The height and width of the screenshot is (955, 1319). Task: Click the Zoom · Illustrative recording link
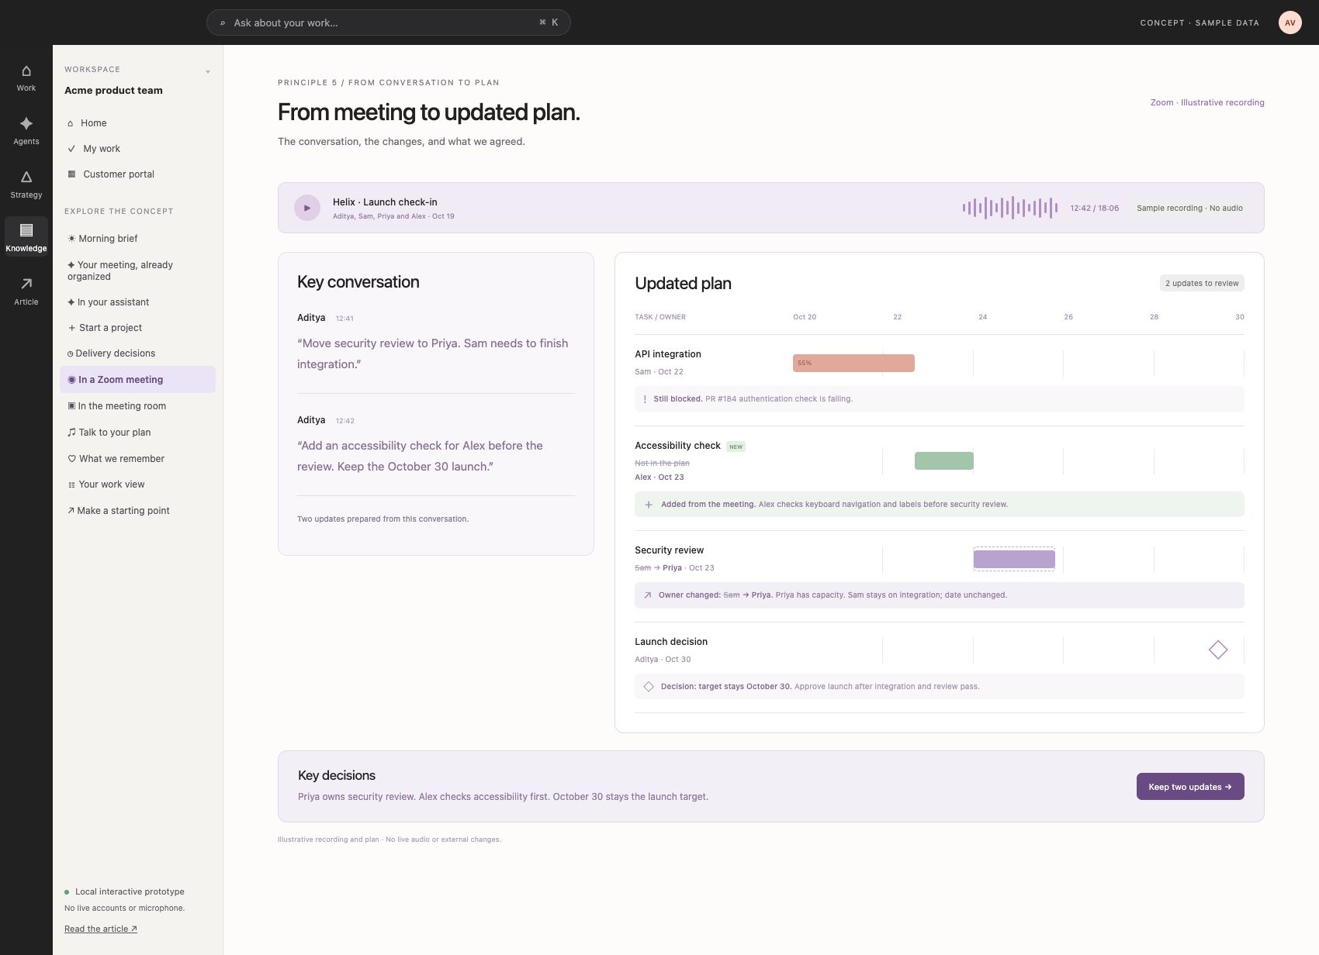[x=1207, y=102]
